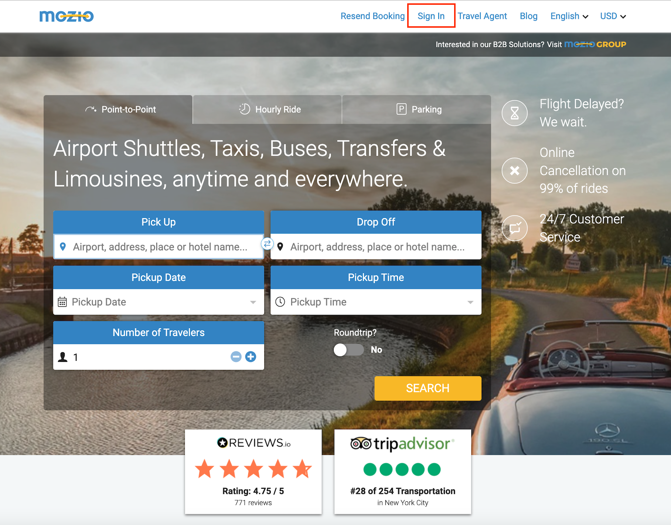Click the hourglass Flight Delayed icon

pyautogui.click(x=515, y=113)
